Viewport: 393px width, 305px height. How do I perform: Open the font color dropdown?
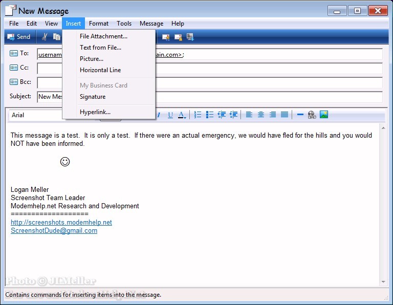pos(182,115)
